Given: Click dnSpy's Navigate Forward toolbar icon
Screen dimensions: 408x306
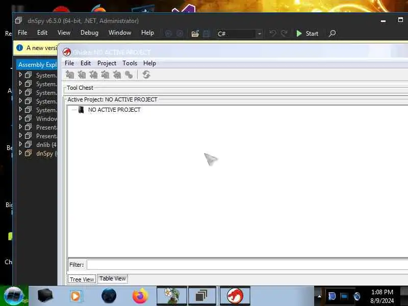Looking at the screenshot, I should (180, 33).
